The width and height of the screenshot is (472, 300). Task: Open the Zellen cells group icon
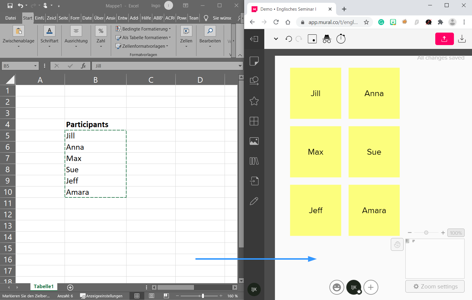(x=186, y=31)
